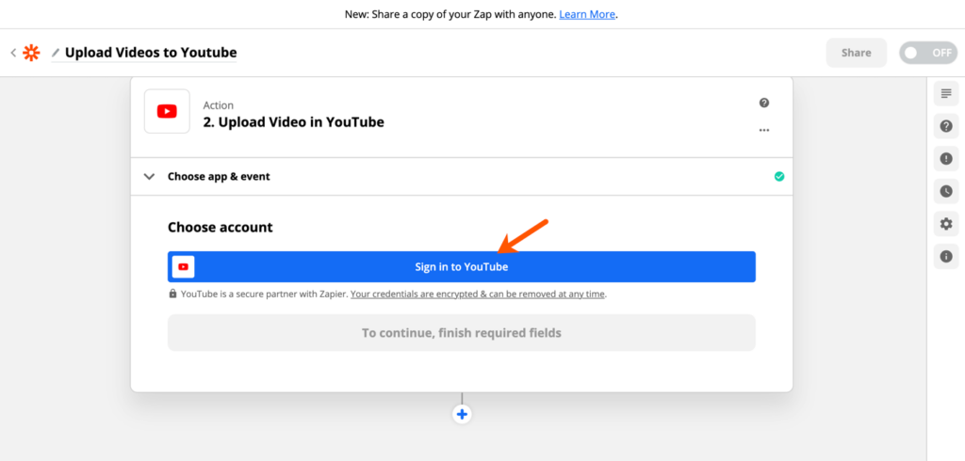Click the Share button
Screen dimensions: 965x461
tap(856, 53)
